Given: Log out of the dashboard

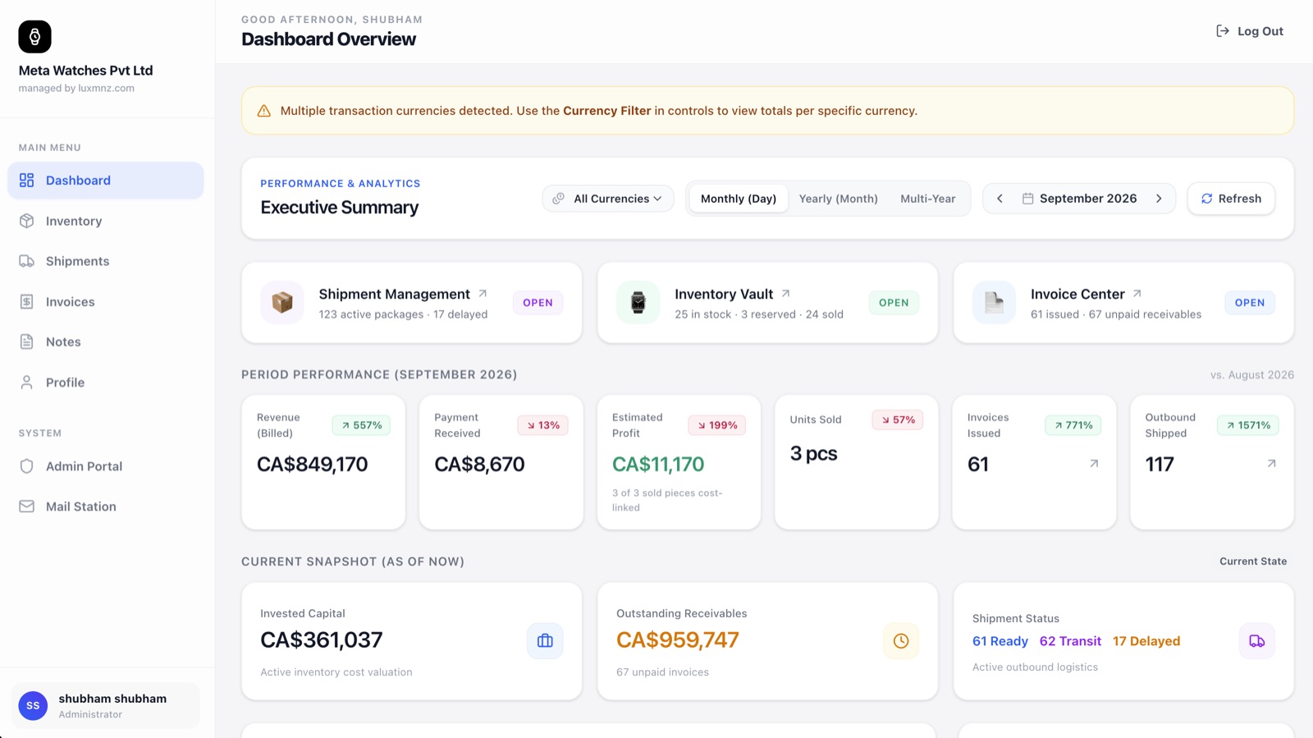Looking at the screenshot, I should (1249, 31).
